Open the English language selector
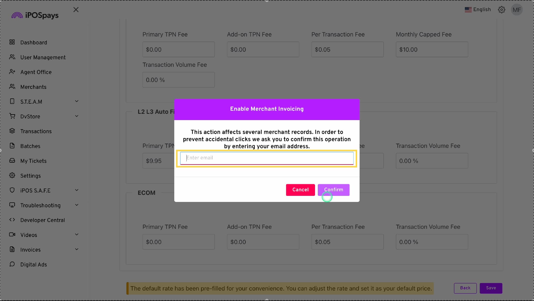Viewport: 534px width, 301px height. click(x=478, y=10)
